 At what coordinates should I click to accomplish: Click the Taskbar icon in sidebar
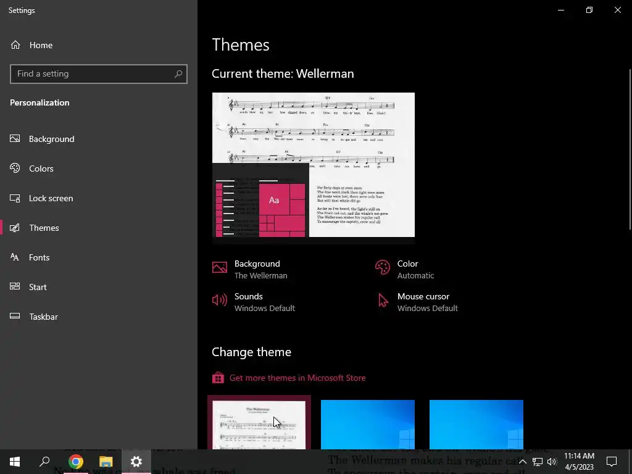click(15, 316)
